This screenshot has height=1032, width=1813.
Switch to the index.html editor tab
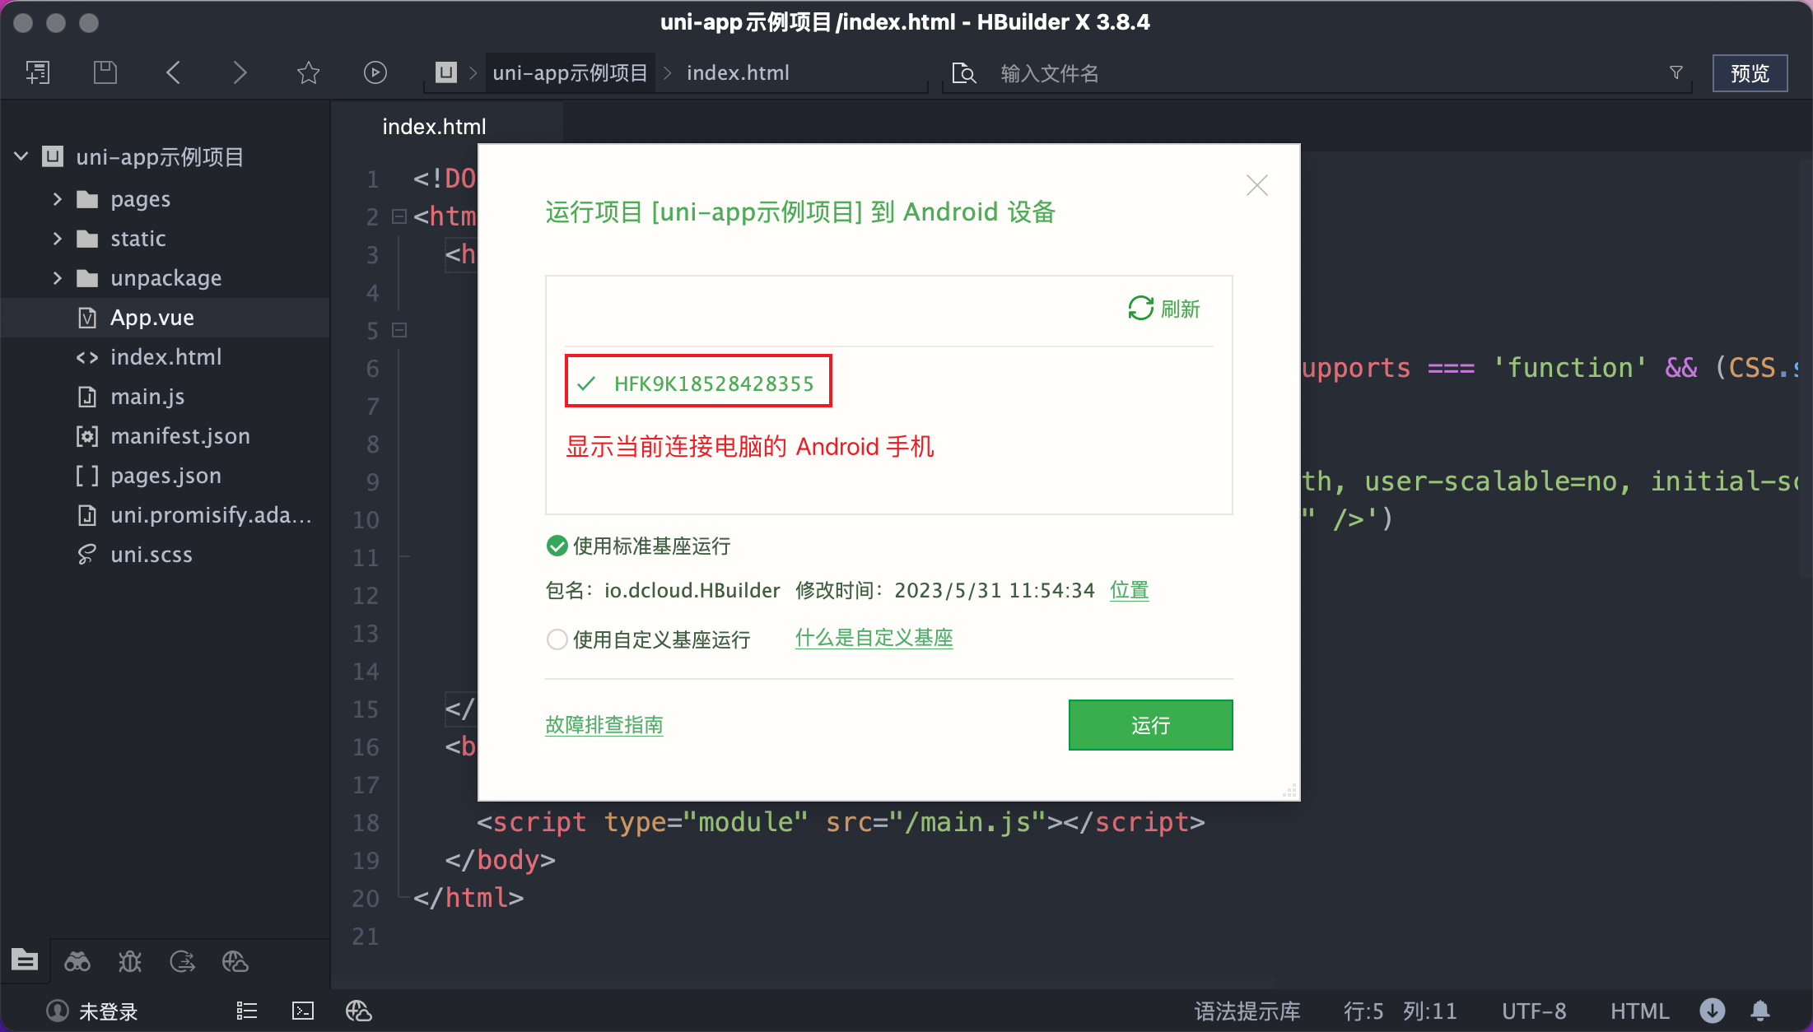[434, 127]
